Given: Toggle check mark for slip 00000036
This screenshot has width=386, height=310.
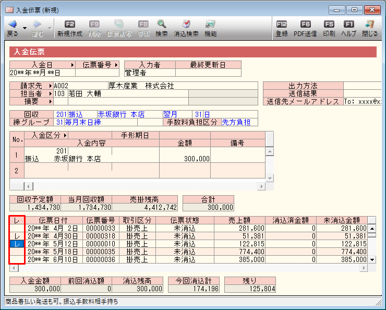Looking at the screenshot, I should tap(17, 259).
